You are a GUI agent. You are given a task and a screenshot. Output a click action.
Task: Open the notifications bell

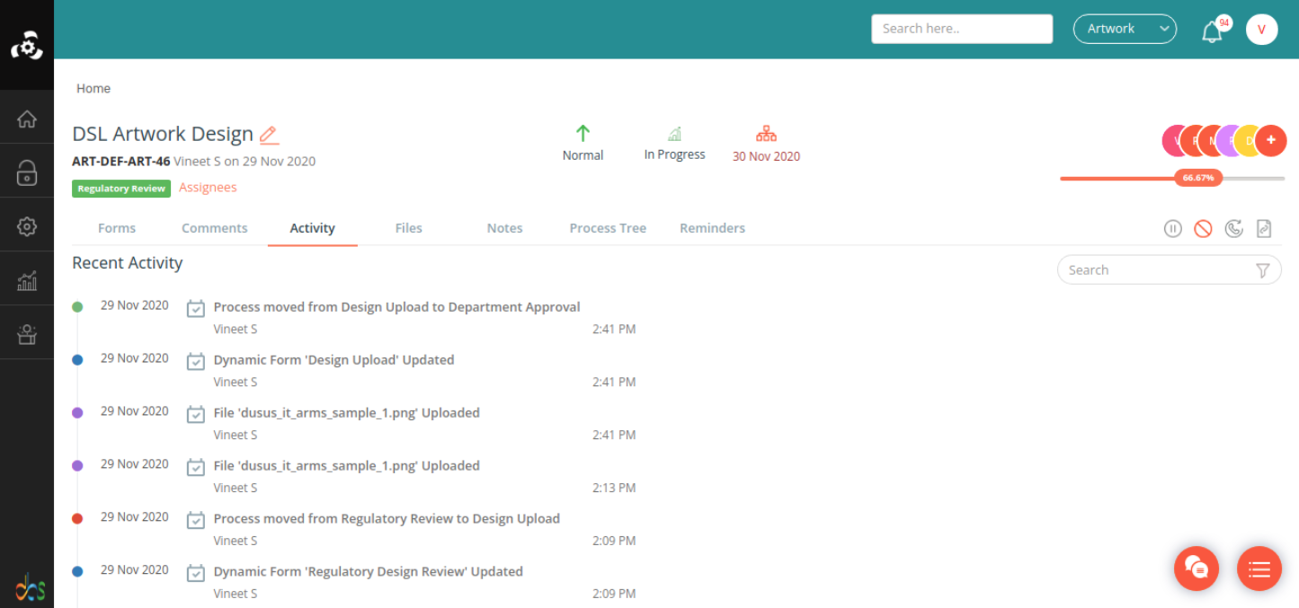(1213, 31)
